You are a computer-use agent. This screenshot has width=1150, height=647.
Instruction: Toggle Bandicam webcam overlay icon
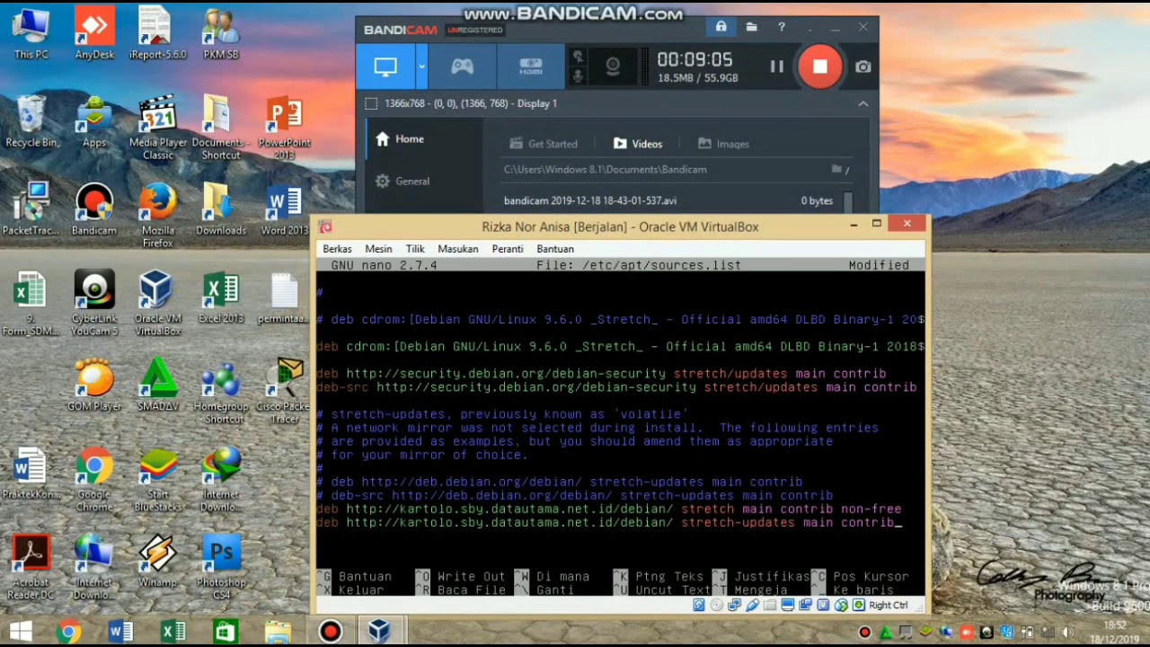coord(613,66)
